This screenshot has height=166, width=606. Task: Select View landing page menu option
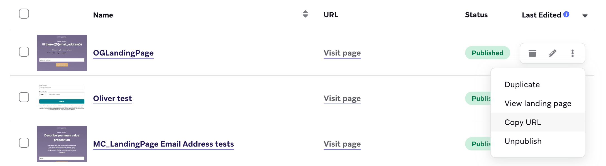[x=538, y=103]
